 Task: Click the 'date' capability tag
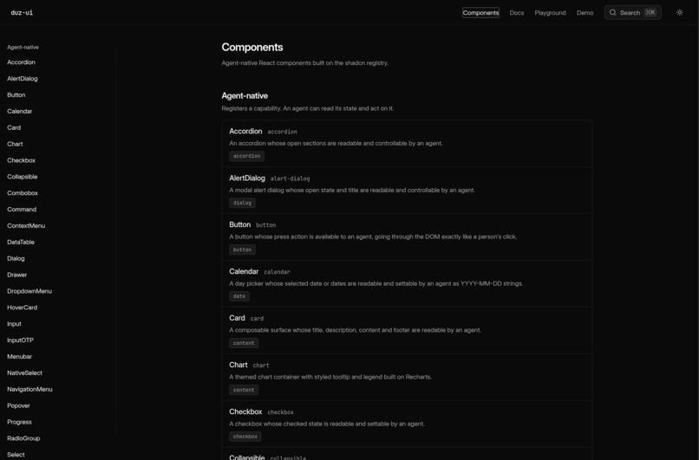[239, 296]
